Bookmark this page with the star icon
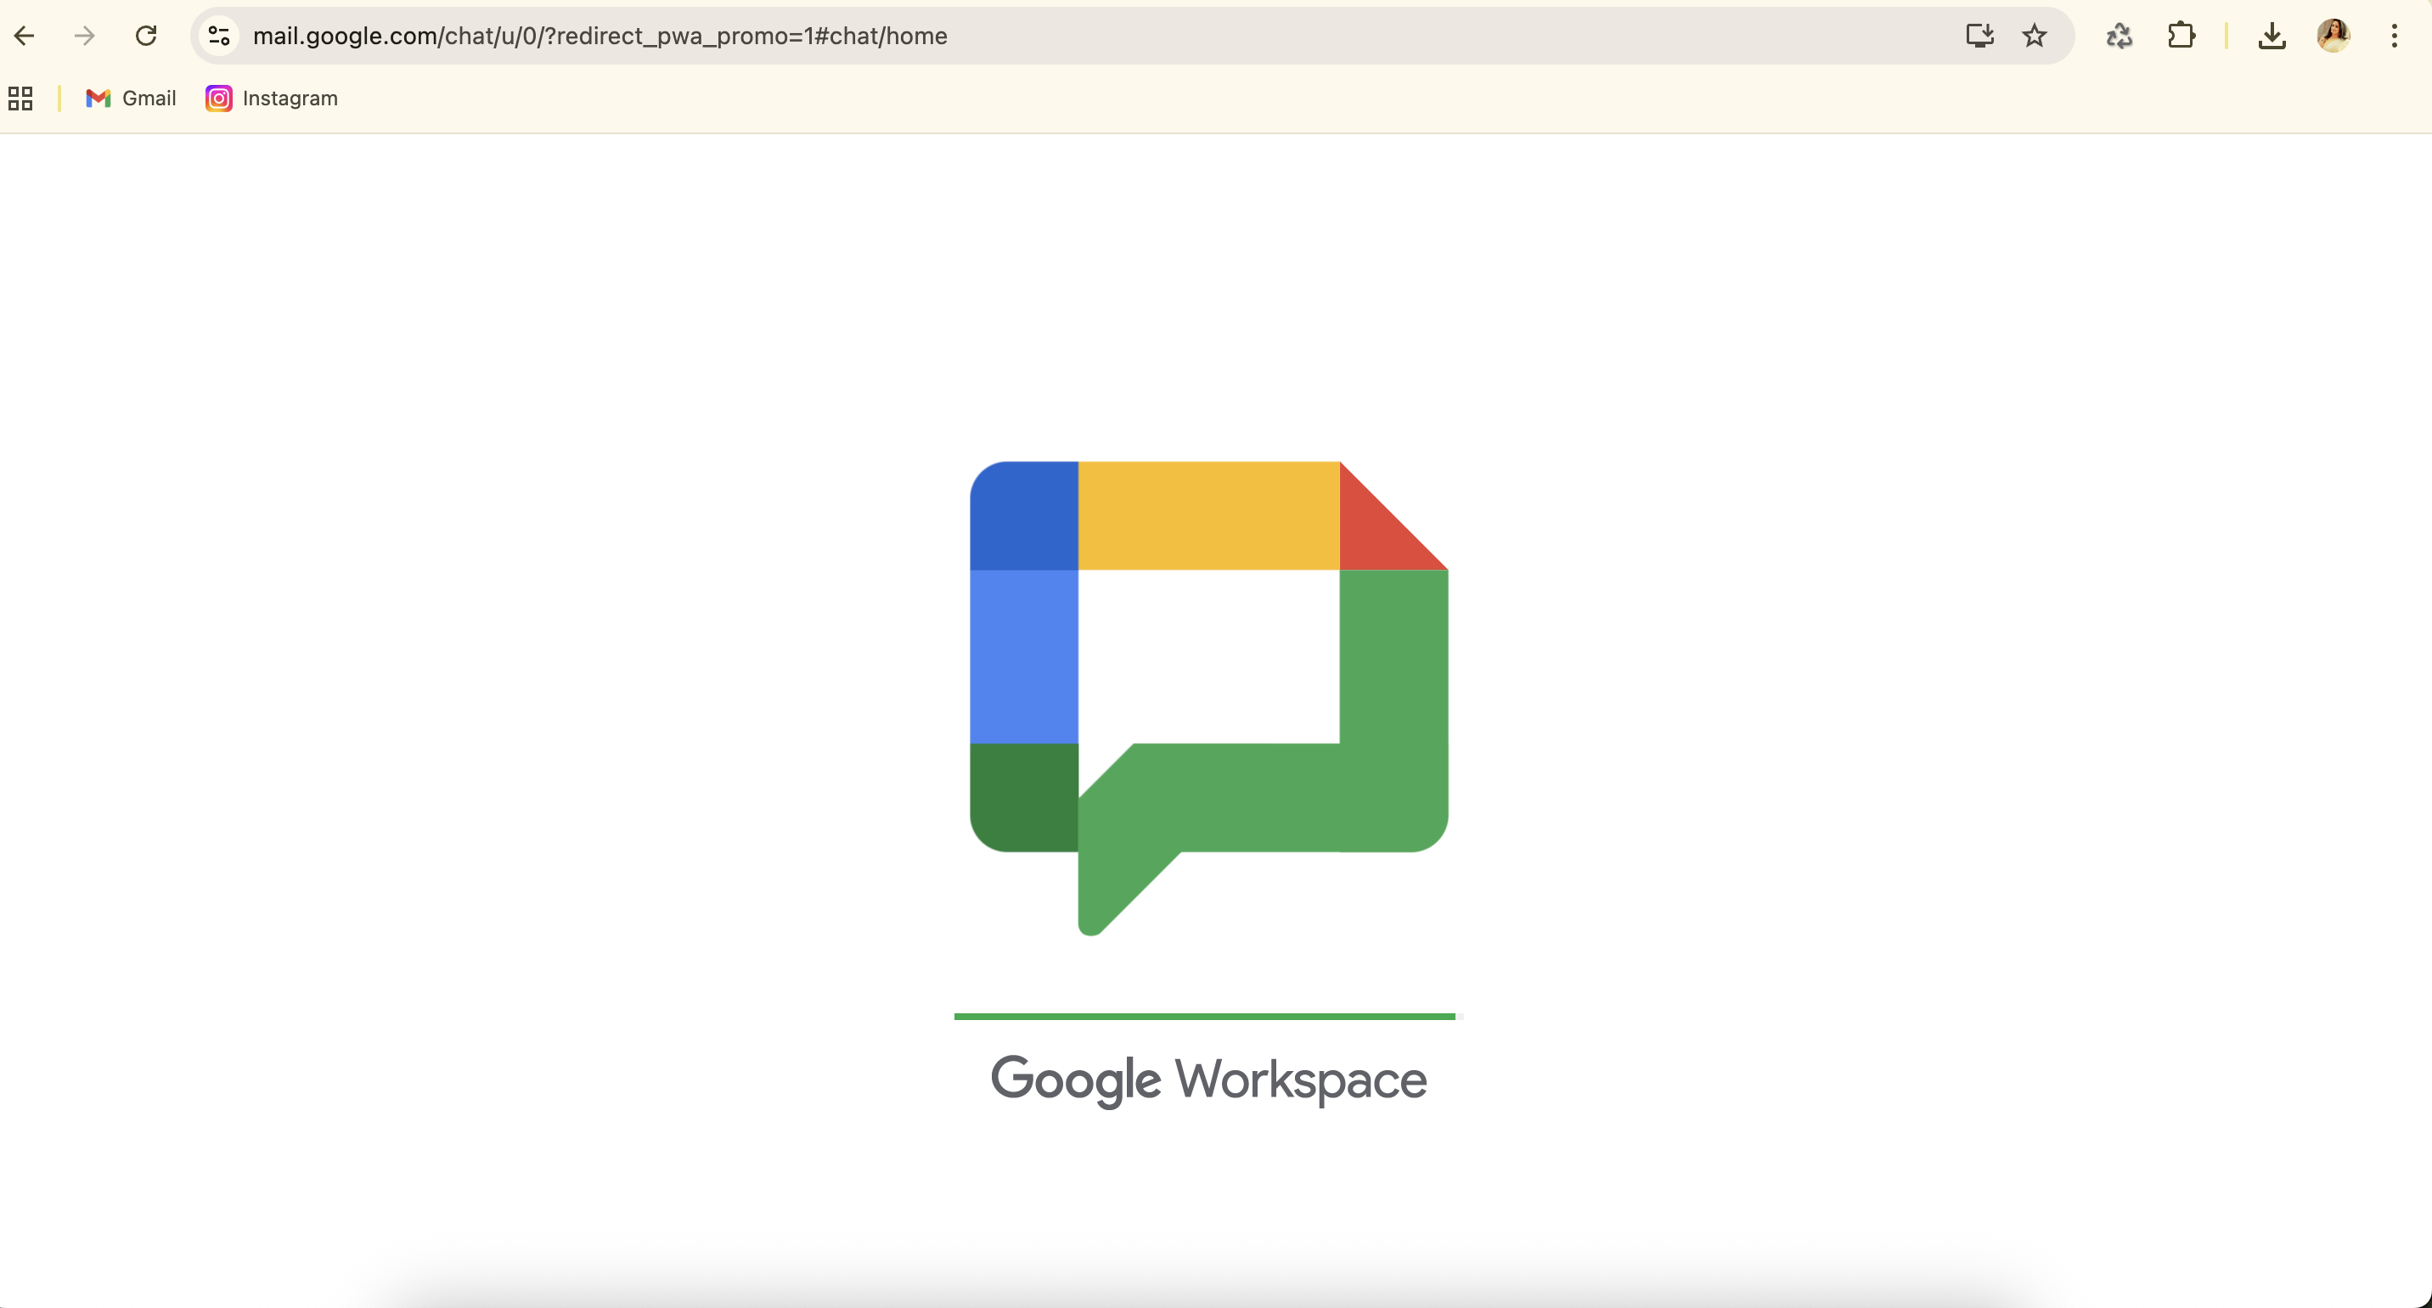The height and width of the screenshot is (1308, 2432). pyautogui.click(x=2035, y=36)
